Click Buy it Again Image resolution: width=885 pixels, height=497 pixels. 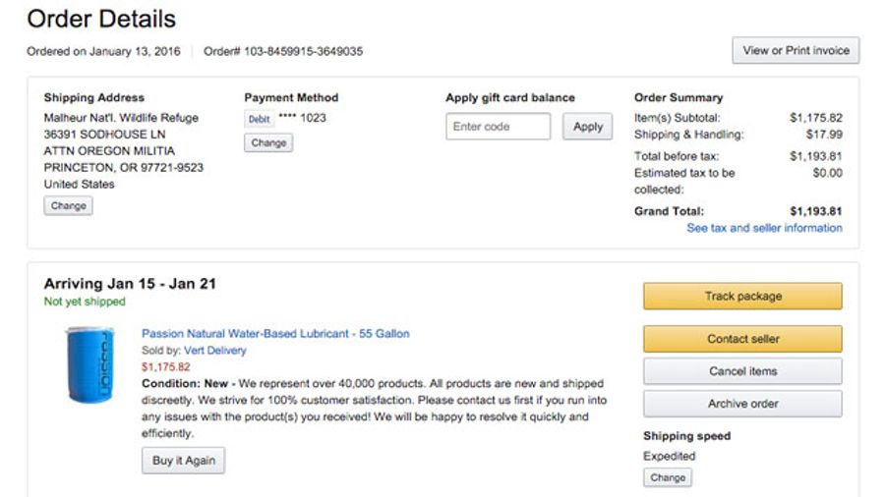184,461
